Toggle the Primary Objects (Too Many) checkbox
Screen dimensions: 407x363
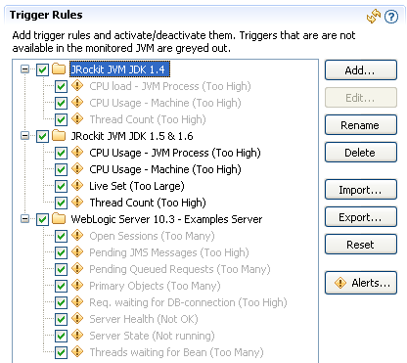point(61,286)
